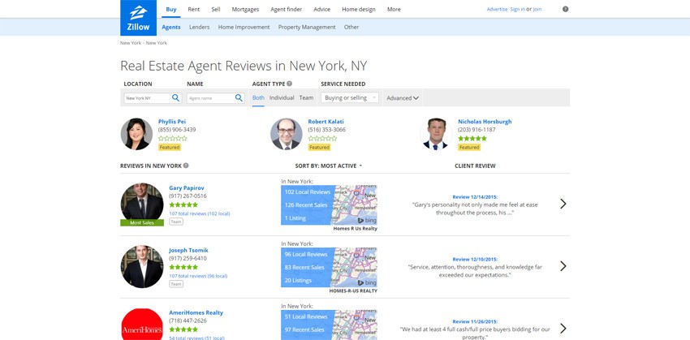Open Gary Papirov's profile link
This screenshot has height=340, width=690.
click(x=187, y=187)
